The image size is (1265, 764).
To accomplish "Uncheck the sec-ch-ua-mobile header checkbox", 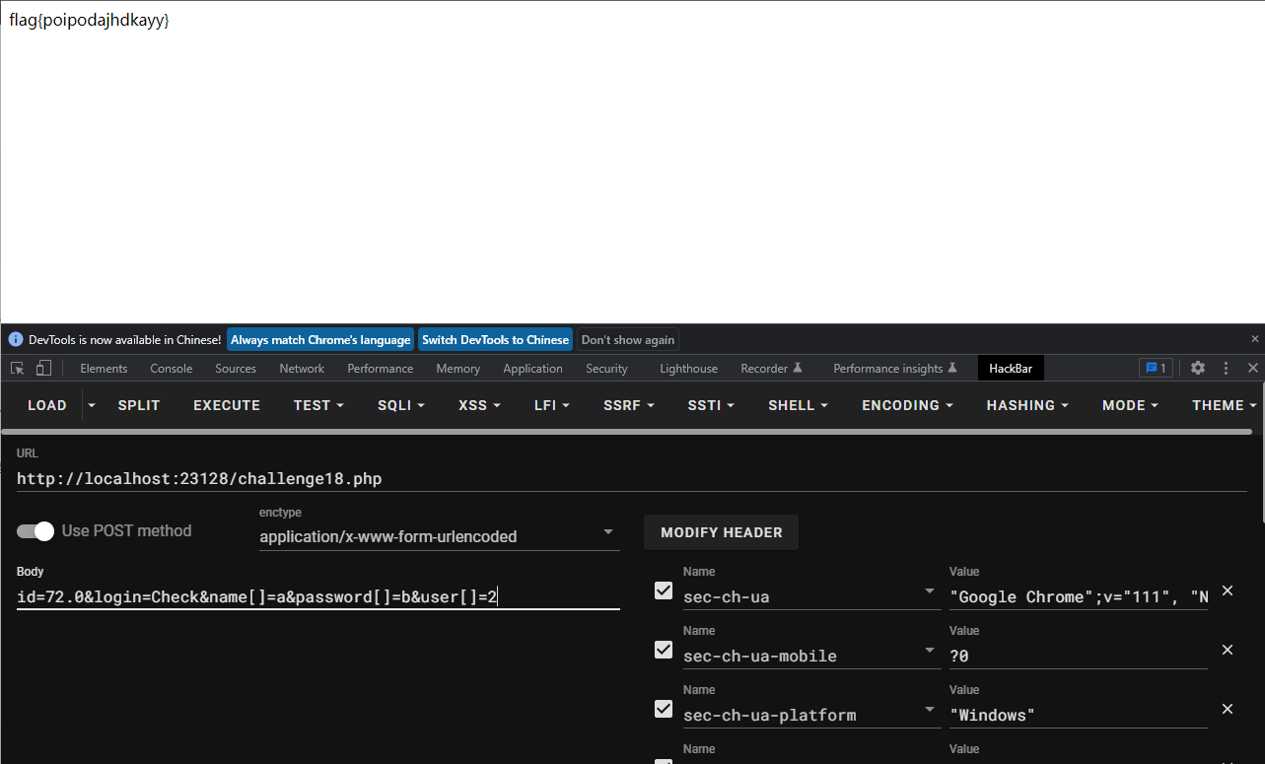I will click(664, 650).
